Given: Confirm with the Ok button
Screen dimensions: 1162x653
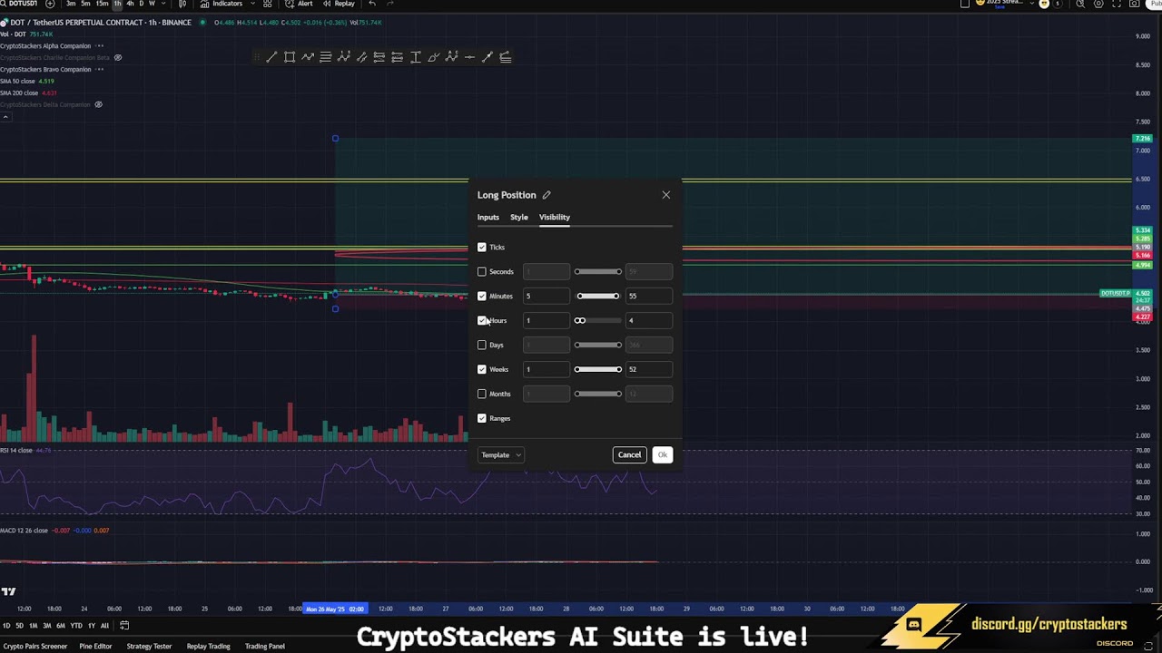Looking at the screenshot, I should (x=663, y=455).
